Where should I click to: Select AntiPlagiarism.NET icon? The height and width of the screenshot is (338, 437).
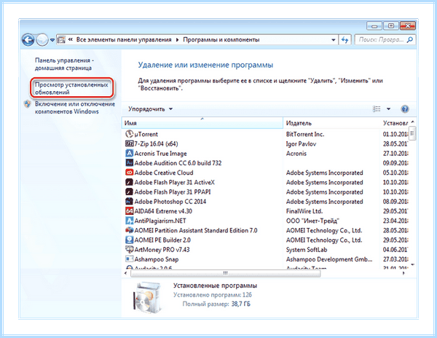[x=129, y=221]
